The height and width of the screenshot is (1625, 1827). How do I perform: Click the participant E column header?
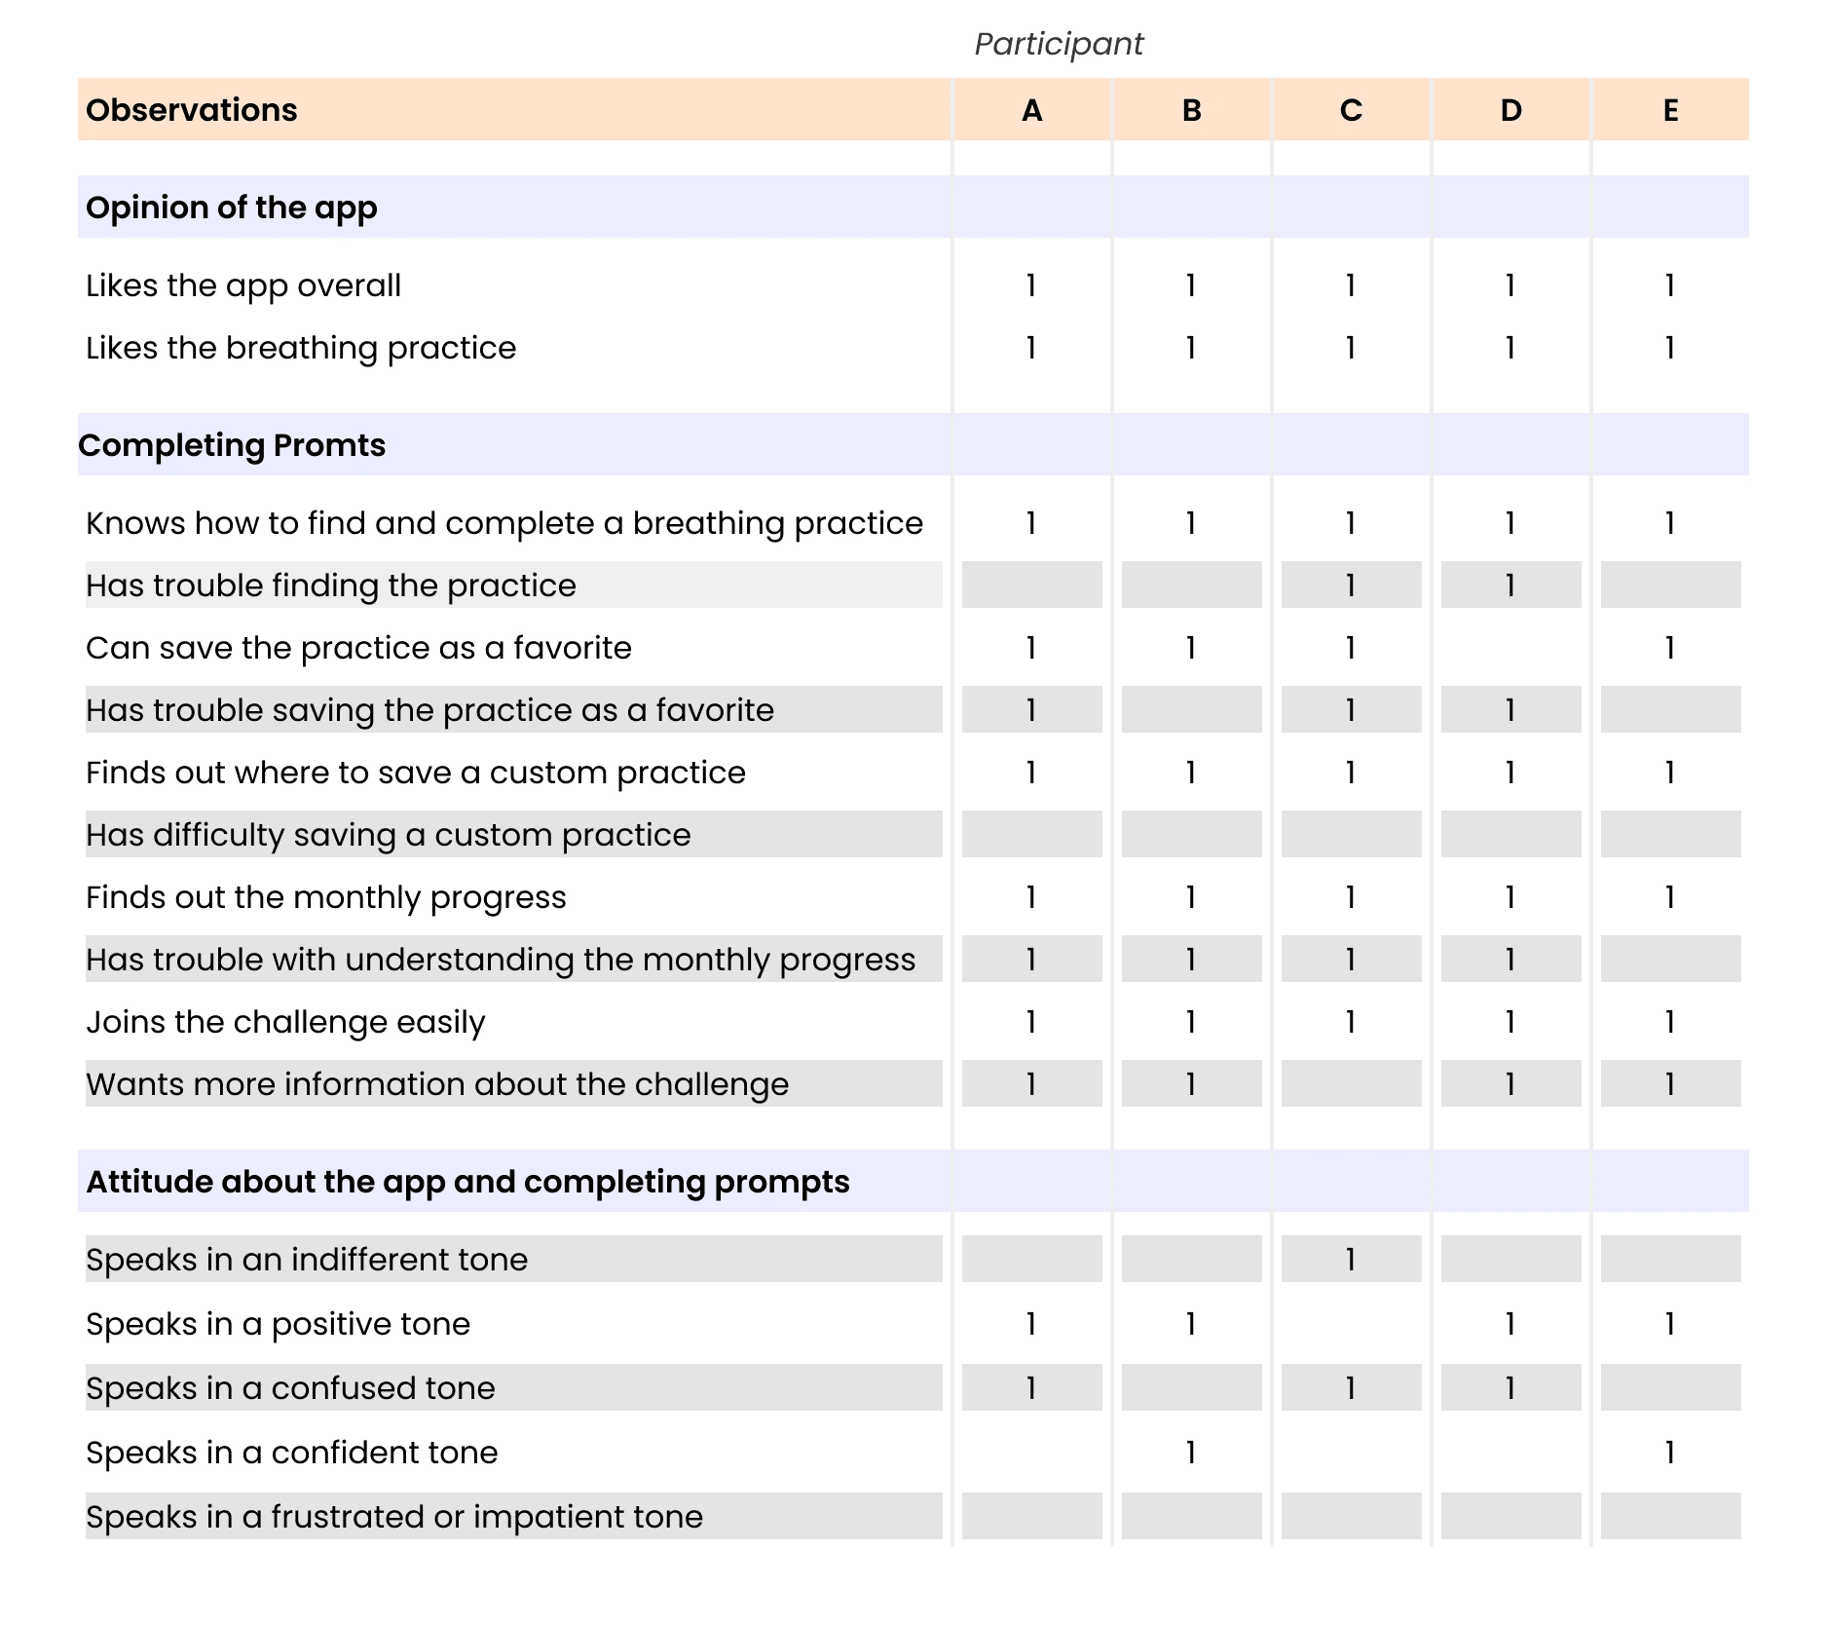[1670, 110]
